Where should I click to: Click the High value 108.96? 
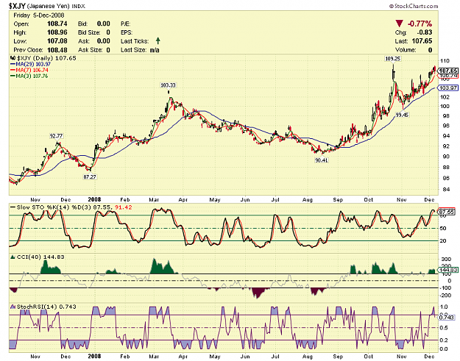[57, 32]
